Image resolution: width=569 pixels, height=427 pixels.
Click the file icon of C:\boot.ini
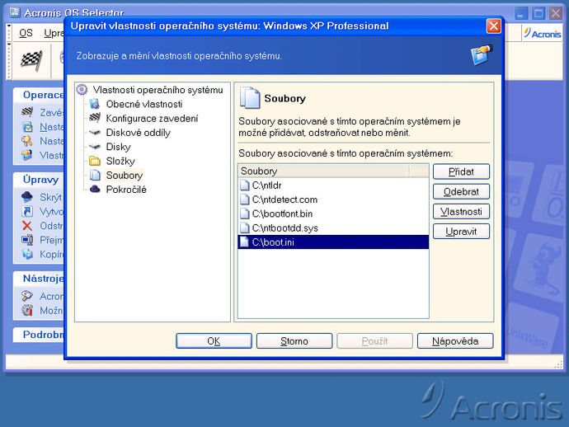pyautogui.click(x=245, y=242)
